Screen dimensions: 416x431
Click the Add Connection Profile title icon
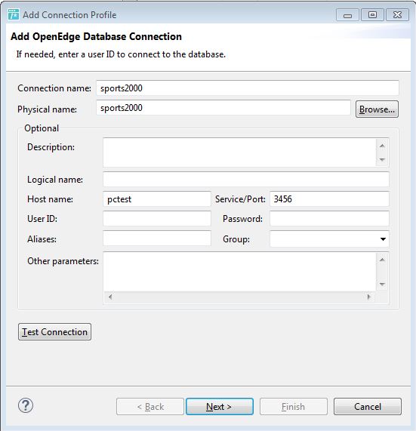click(14, 14)
